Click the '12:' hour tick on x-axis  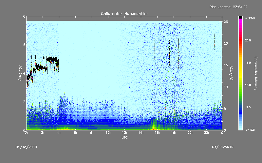125,133
